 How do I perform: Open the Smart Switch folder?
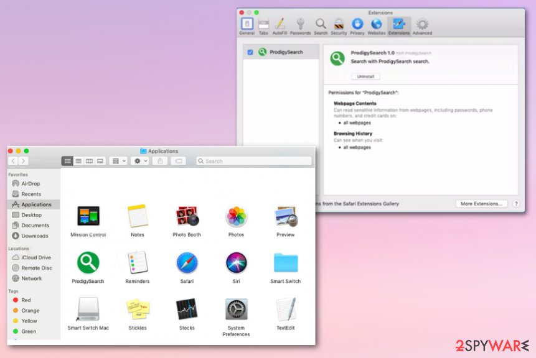[x=286, y=262]
